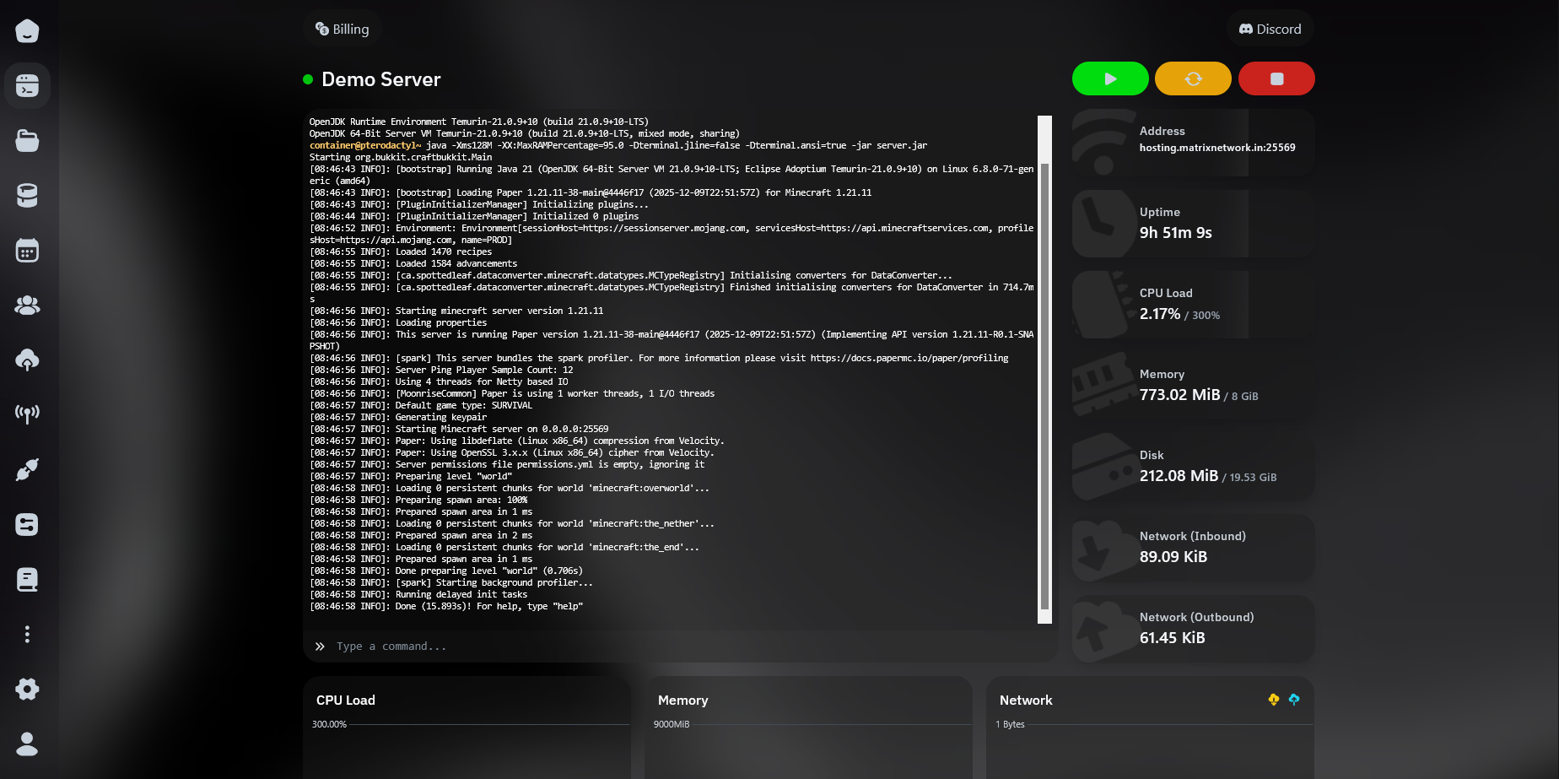This screenshot has width=1559, height=779.
Task: Open the plug icon in sidebar
Action: 27,469
